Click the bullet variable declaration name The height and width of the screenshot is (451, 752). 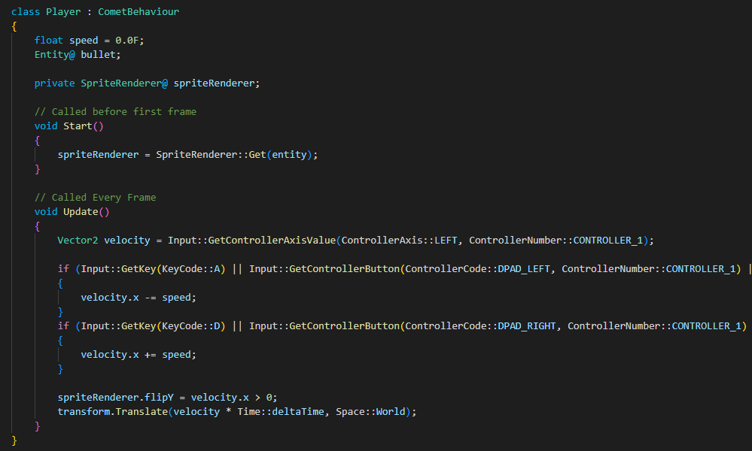click(x=101, y=55)
